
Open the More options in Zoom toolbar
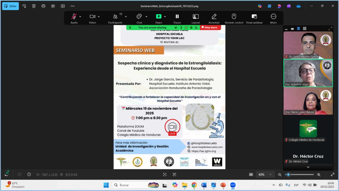pos(273,17)
